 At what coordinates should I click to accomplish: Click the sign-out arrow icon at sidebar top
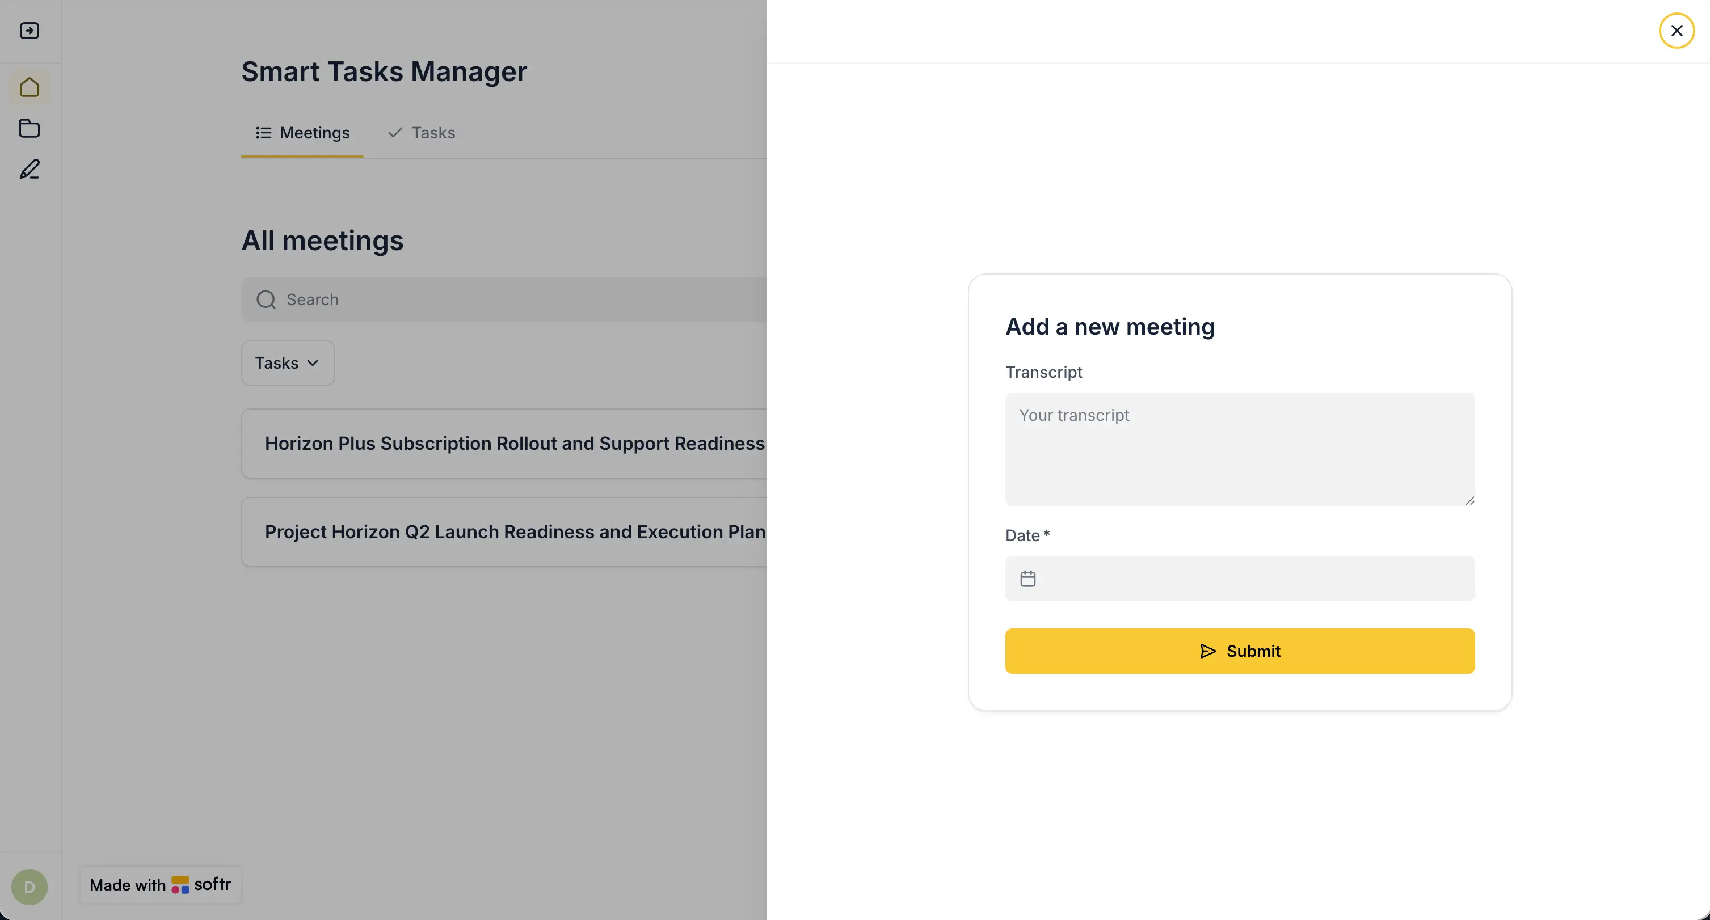(x=29, y=31)
